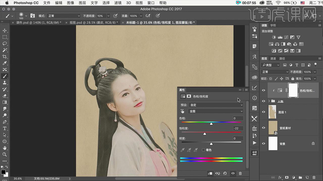Select the 色相/饱和度 layer mask thumbnail
323x181 pixels.
point(293,90)
